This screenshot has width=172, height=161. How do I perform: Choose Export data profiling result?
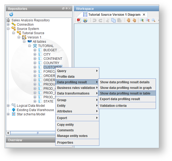127,99
